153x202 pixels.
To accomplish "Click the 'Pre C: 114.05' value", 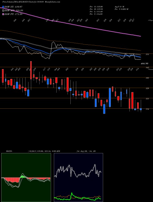I will [x=96, y=14].
